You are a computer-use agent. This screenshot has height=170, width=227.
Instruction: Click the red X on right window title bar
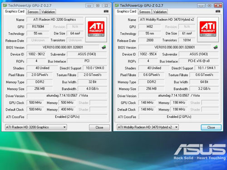click(218, 5)
